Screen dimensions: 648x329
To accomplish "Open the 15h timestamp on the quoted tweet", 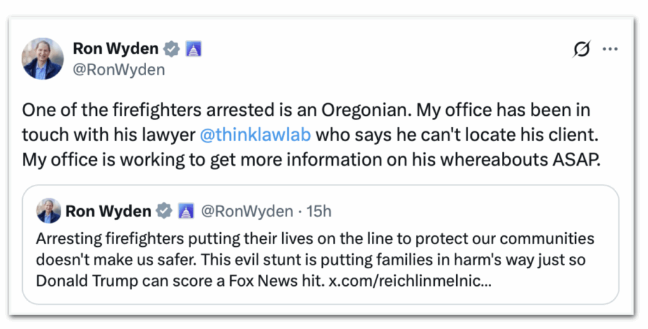I will pos(319,211).
